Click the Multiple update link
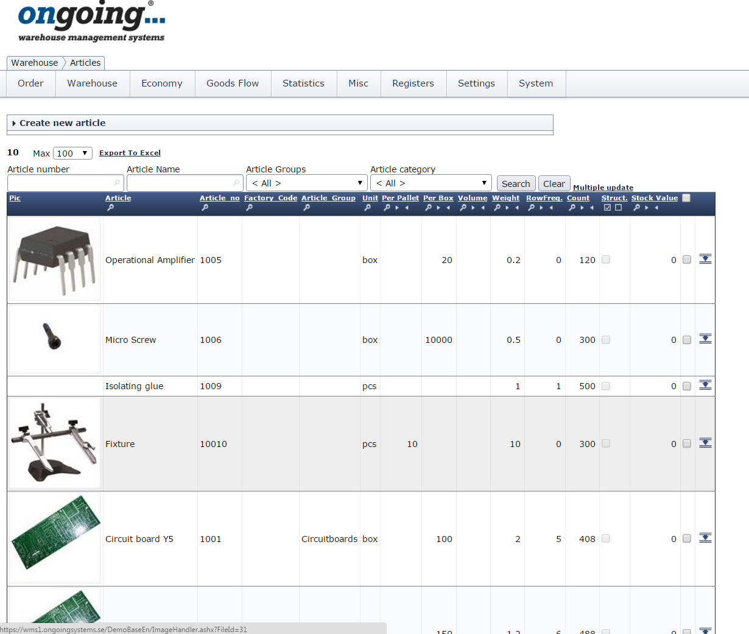 pyautogui.click(x=603, y=188)
